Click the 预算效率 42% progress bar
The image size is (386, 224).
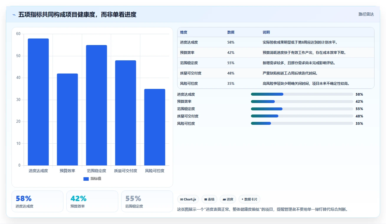[302, 102]
